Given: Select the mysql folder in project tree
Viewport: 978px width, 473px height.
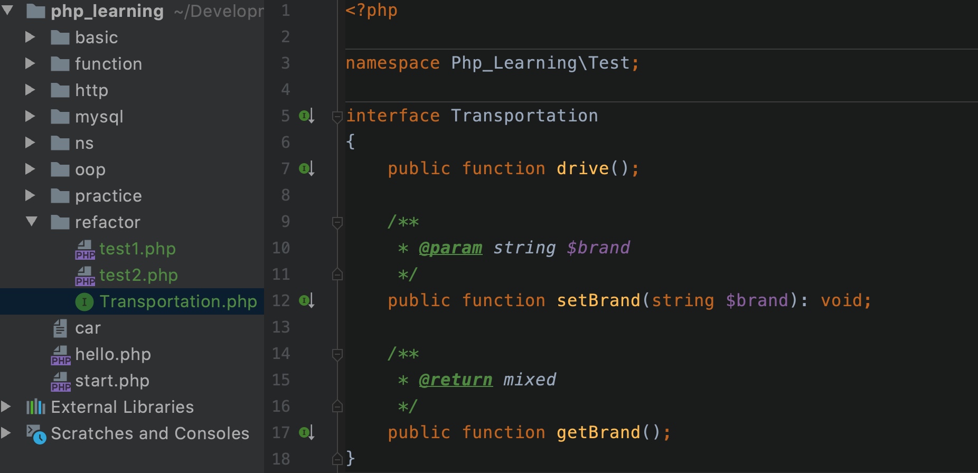Looking at the screenshot, I should tap(99, 117).
